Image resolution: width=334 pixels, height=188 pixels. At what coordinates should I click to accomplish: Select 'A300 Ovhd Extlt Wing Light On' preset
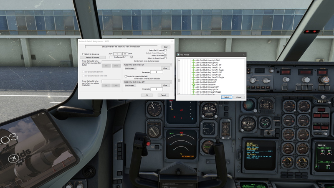click(207, 89)
